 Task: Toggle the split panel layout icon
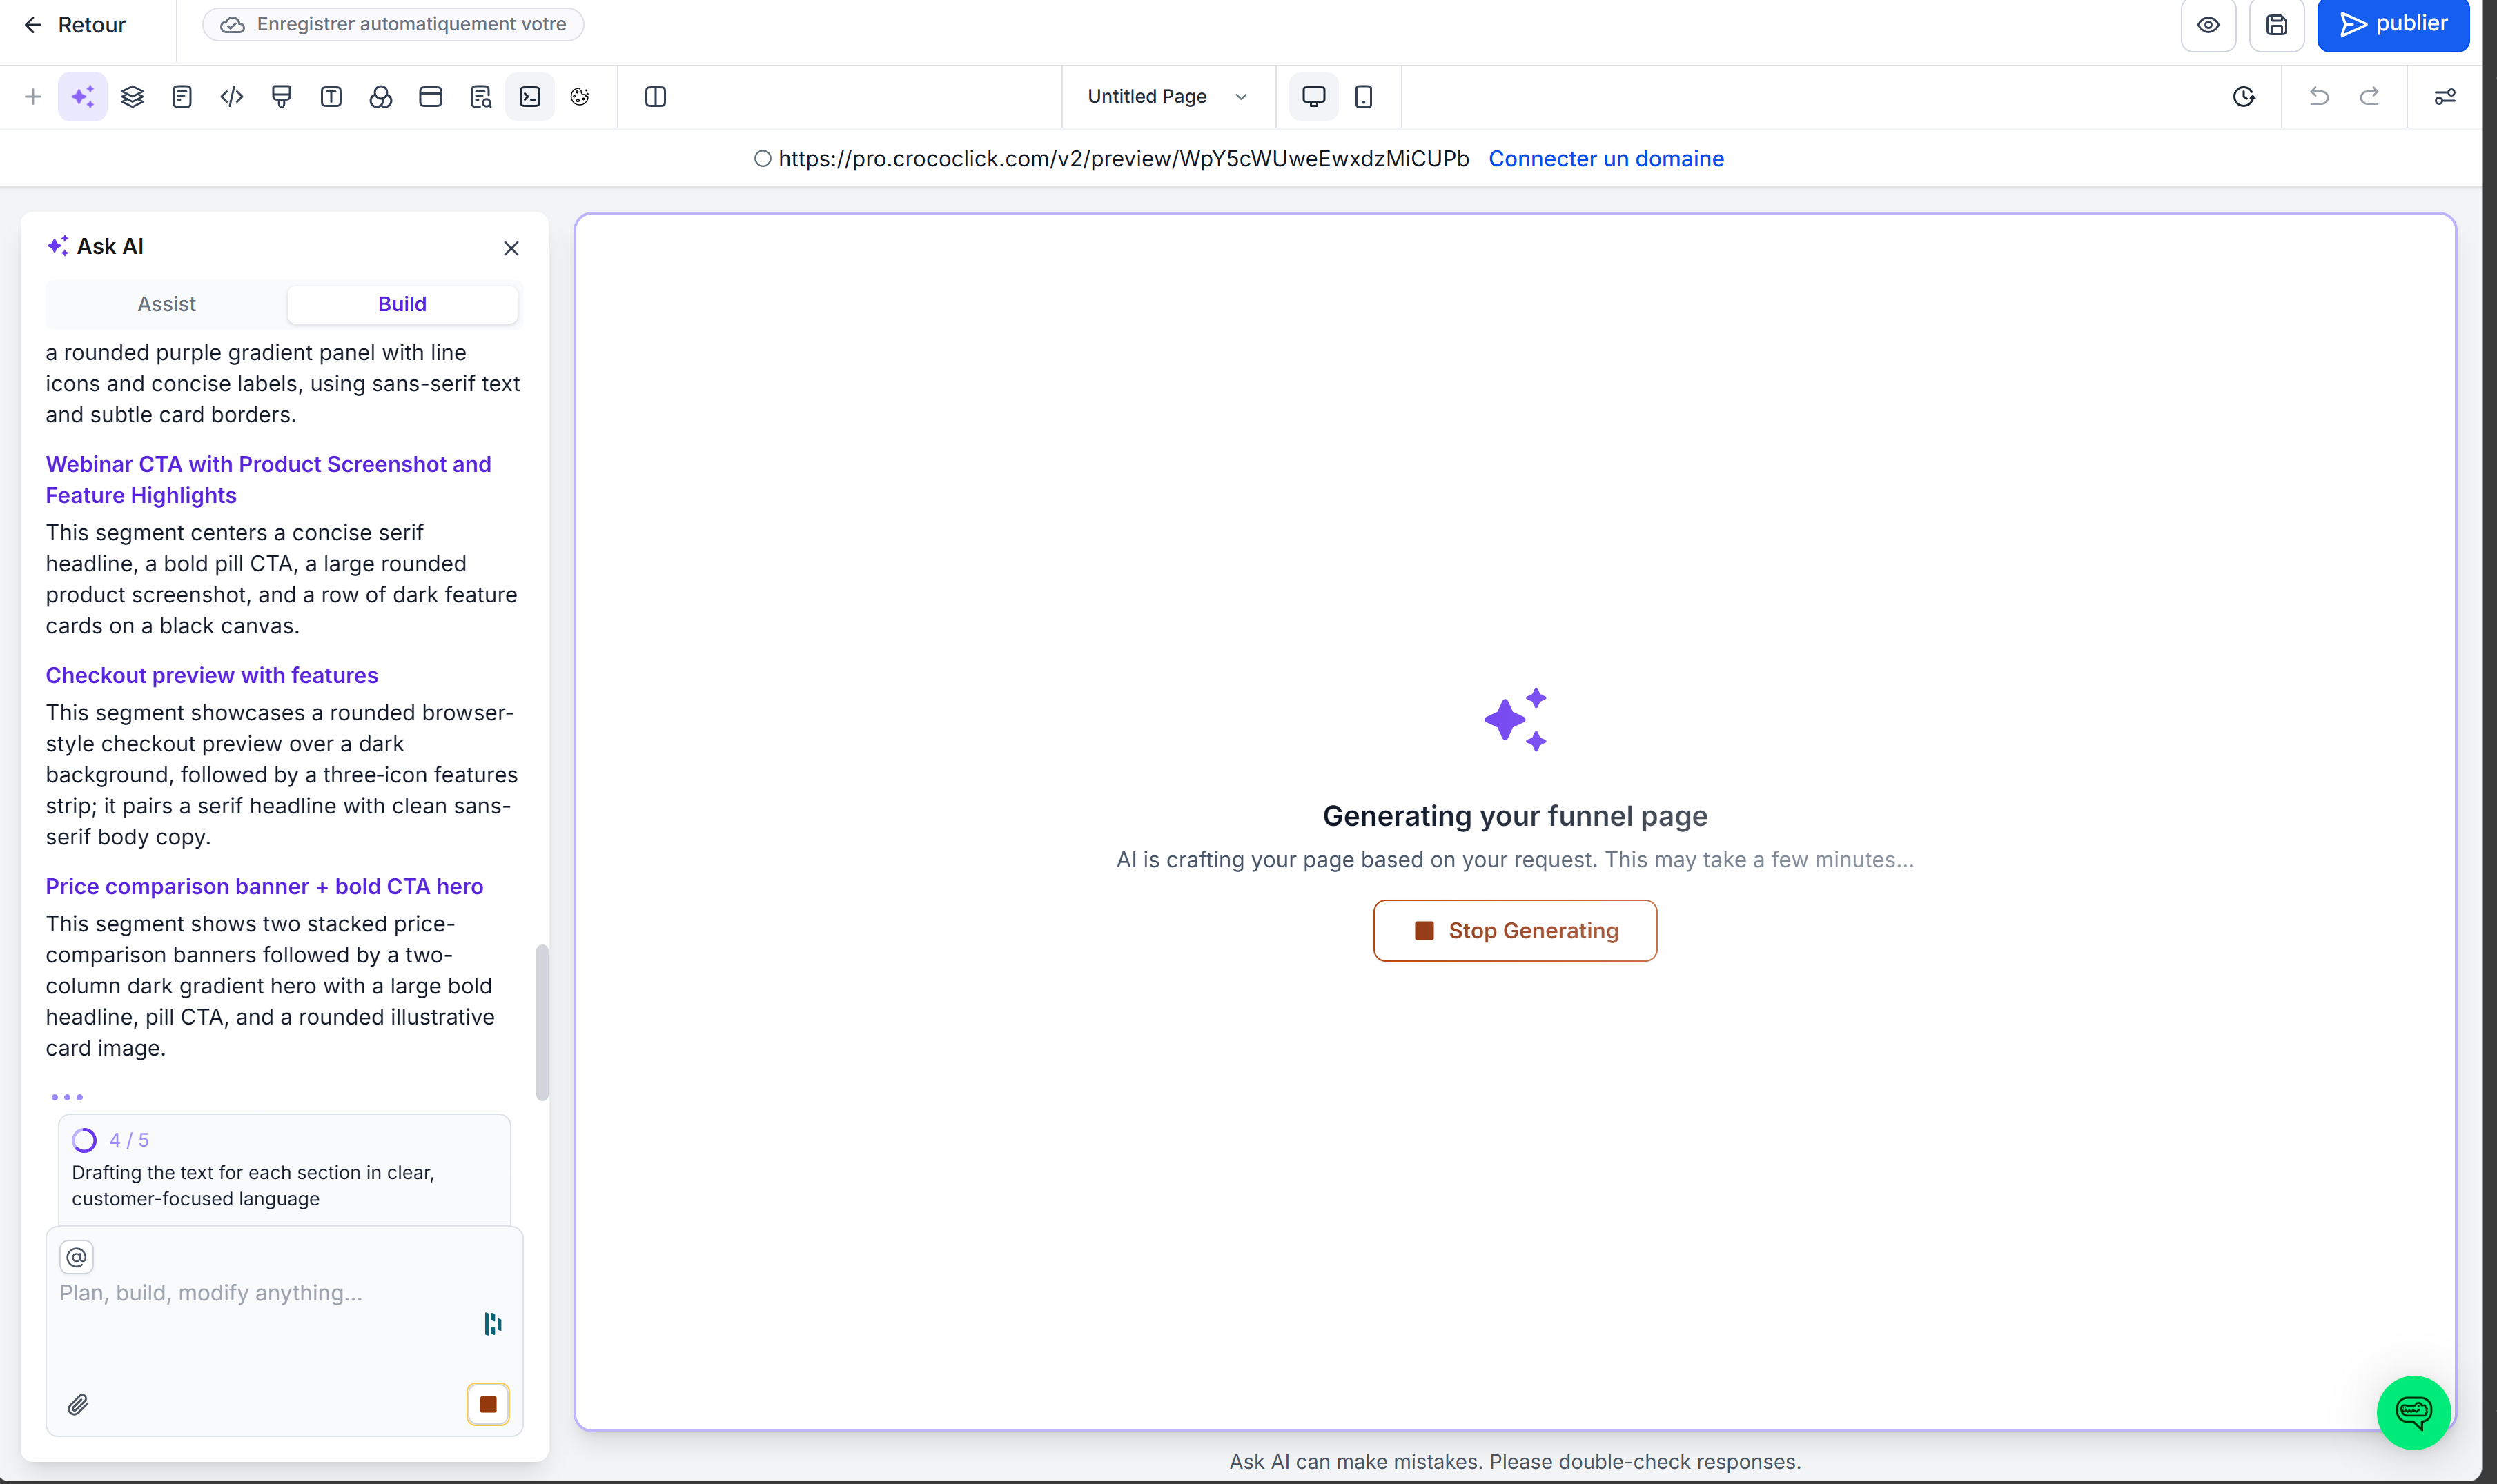(x=656, y=97)
